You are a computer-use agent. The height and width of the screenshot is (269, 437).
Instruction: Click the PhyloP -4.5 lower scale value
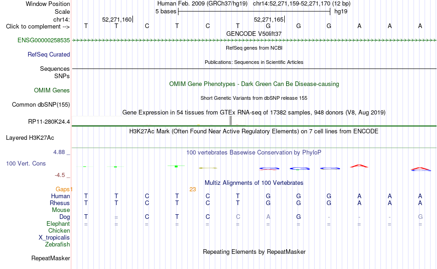60,175
